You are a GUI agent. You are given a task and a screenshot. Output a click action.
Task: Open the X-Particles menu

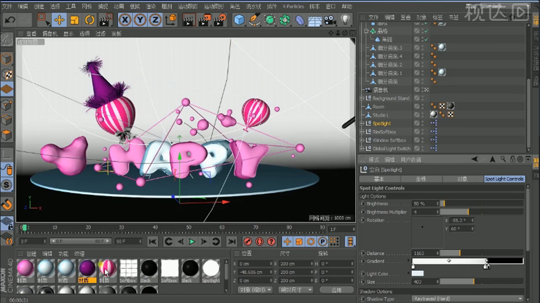293,6
